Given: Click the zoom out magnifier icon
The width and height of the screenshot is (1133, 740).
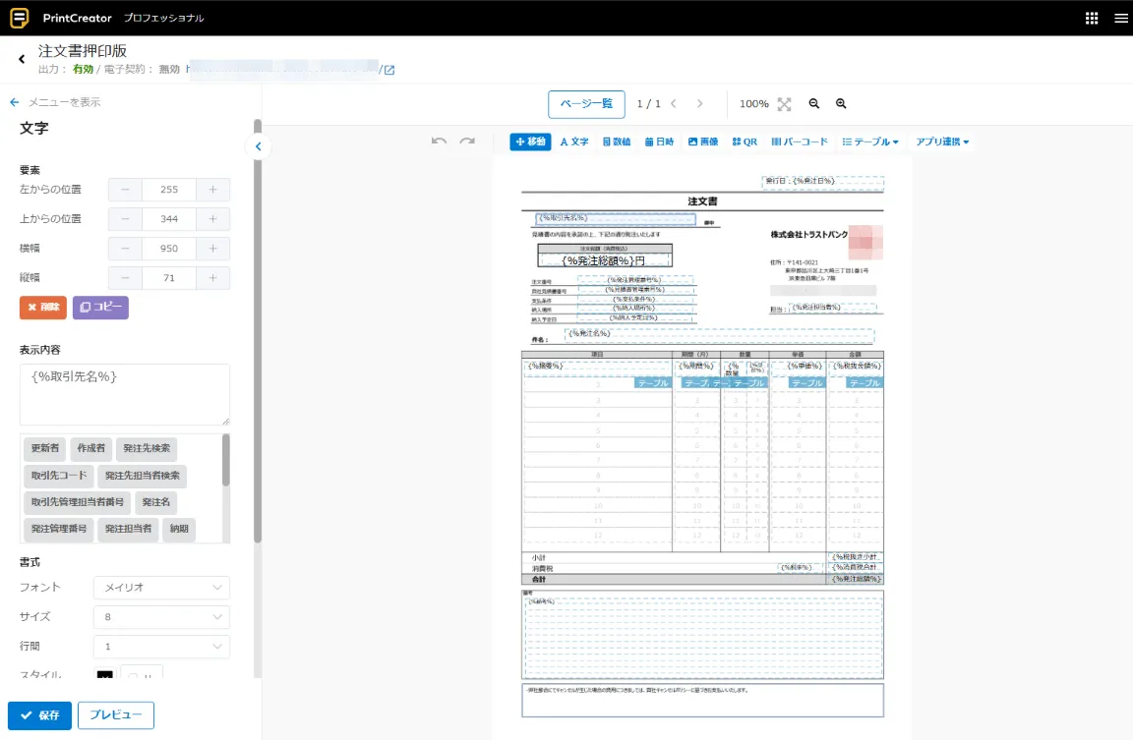Looking at the screenshot, I should [813, 104].
